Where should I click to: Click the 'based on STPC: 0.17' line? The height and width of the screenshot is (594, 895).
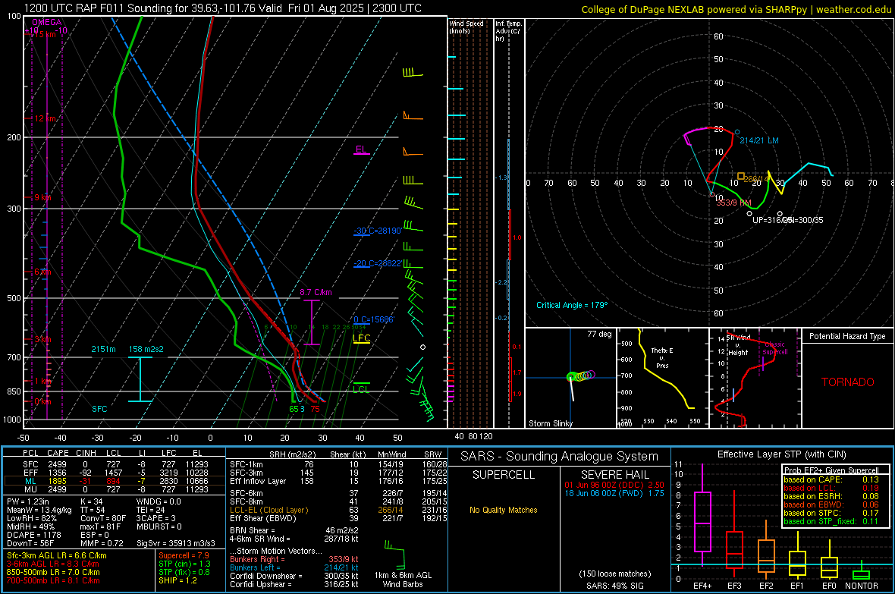pos(831,513)
